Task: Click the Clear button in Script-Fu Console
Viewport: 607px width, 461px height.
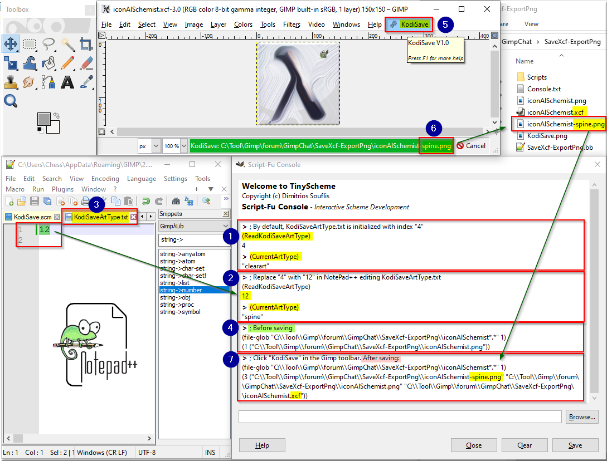Action: coord(525,445)
